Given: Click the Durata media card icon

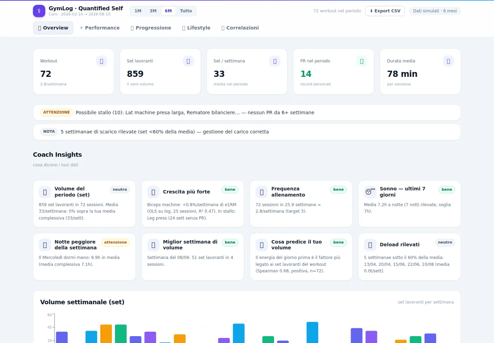Looking at the screenshot, I should click(x=448, y=61).
